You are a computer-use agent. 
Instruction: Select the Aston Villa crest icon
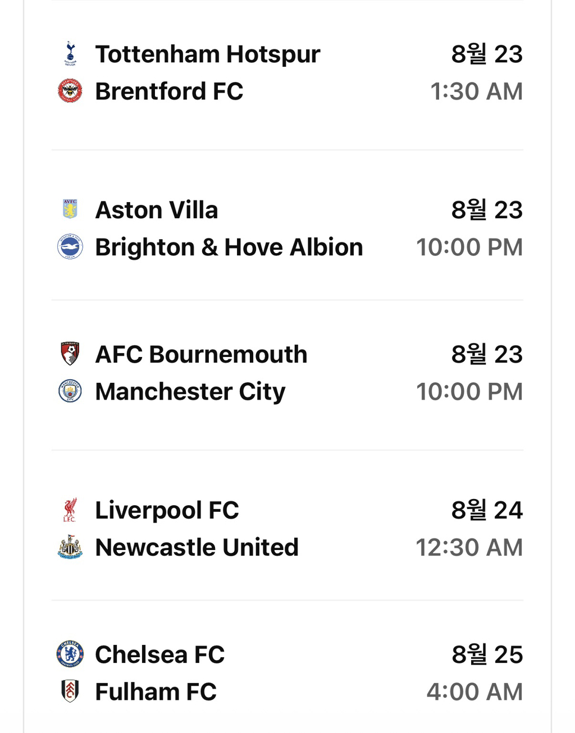[70, 209]
